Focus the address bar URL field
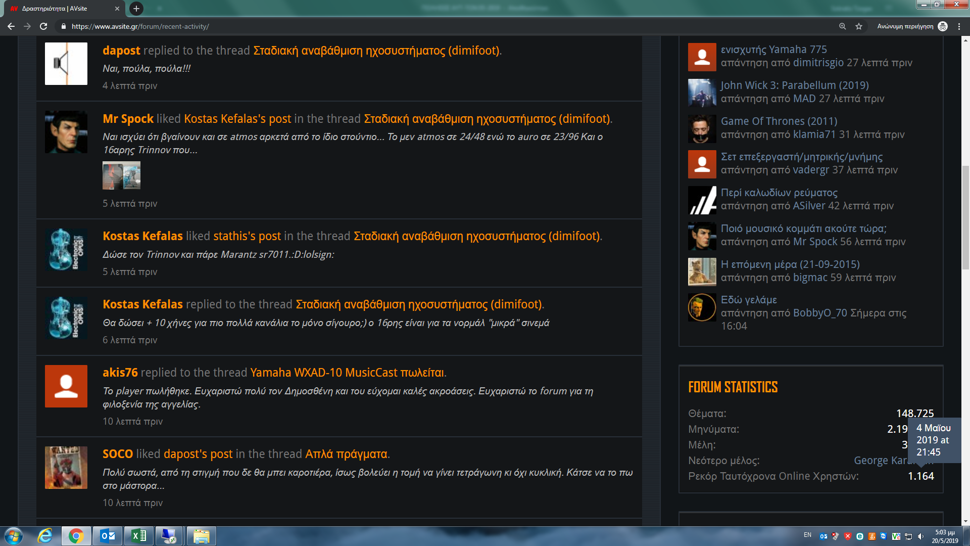970x546 pixels. [x=445, y=26]
